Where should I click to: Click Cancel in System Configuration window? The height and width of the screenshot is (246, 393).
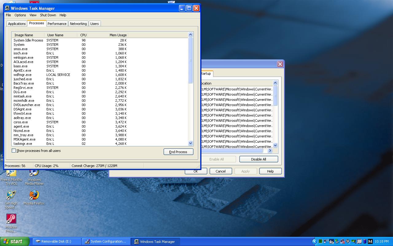[x=220, y=171]
